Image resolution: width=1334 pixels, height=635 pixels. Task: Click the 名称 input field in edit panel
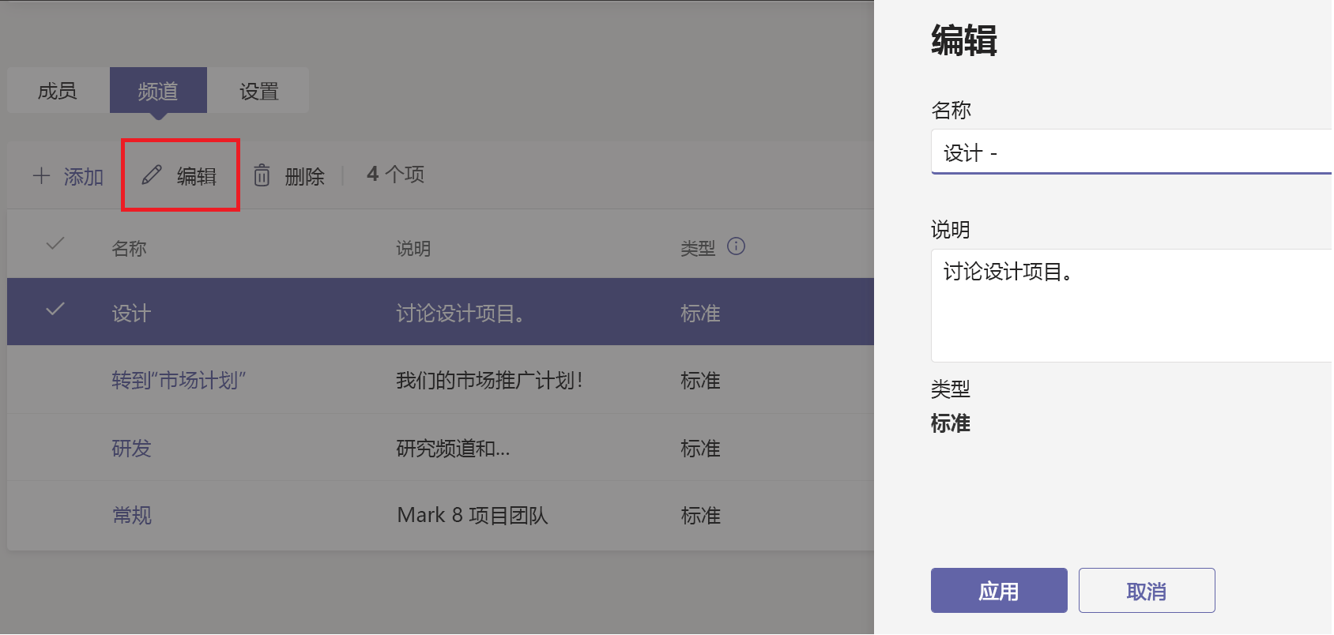pos(1132,152)
